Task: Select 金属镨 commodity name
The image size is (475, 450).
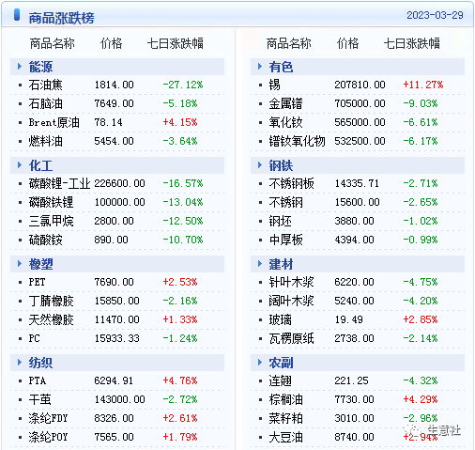Action: (285, 103)
